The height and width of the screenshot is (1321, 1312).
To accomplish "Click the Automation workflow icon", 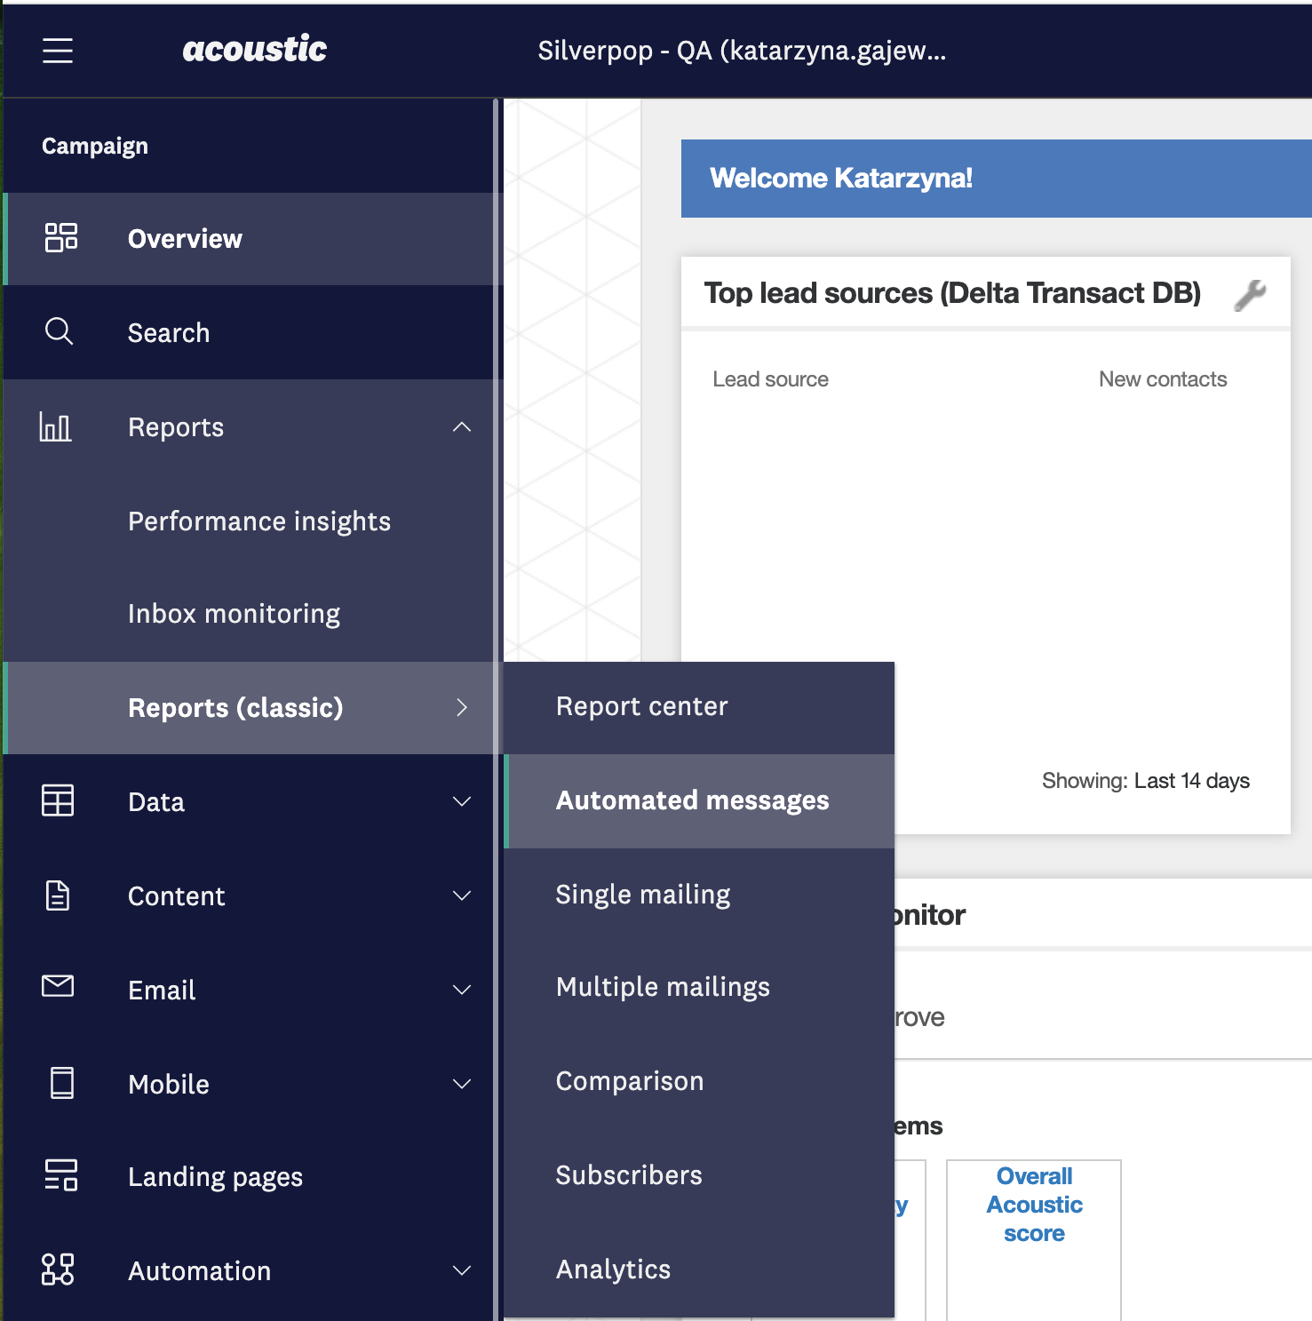I will point(58,1269).
